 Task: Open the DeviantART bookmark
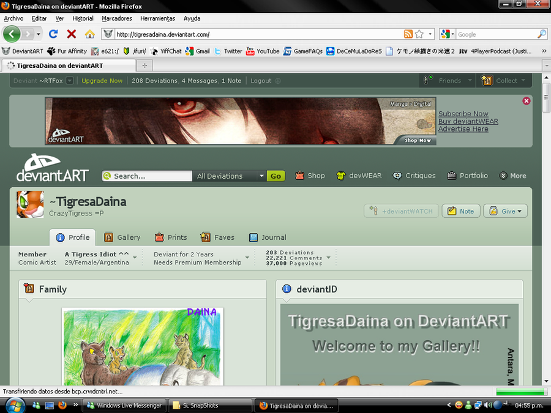[x=23, y=51]
